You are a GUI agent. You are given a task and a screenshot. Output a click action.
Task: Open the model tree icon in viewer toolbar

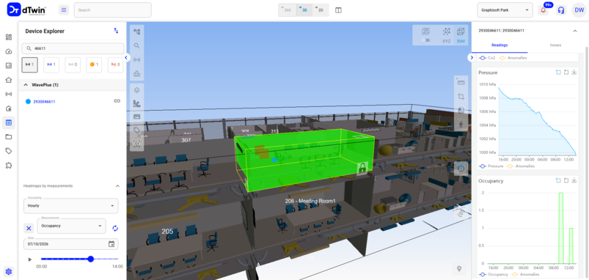pos(136,32)
